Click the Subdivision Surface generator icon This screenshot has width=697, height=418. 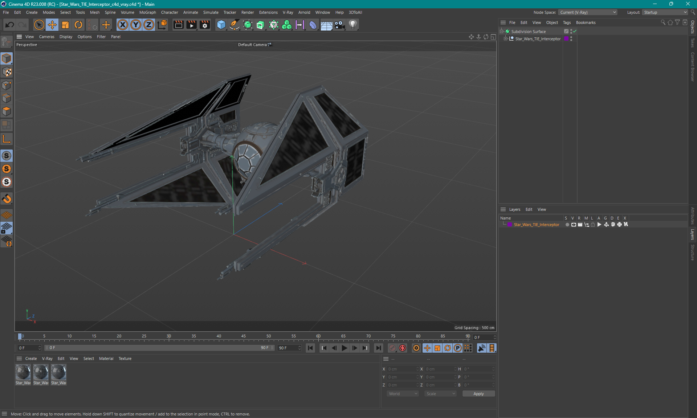(248, 25)
